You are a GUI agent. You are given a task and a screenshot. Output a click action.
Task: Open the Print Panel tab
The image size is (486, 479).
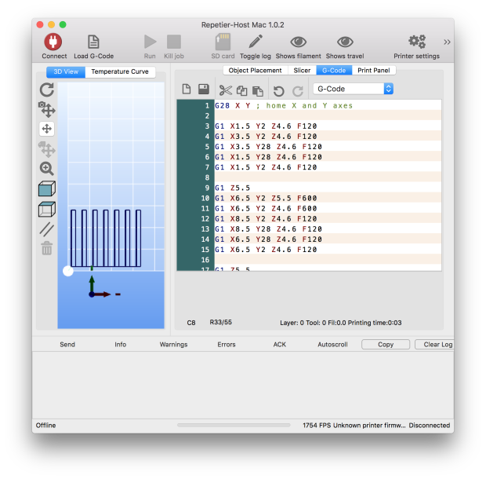373,71
